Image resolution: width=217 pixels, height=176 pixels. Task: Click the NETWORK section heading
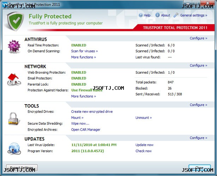pos(35,67)
